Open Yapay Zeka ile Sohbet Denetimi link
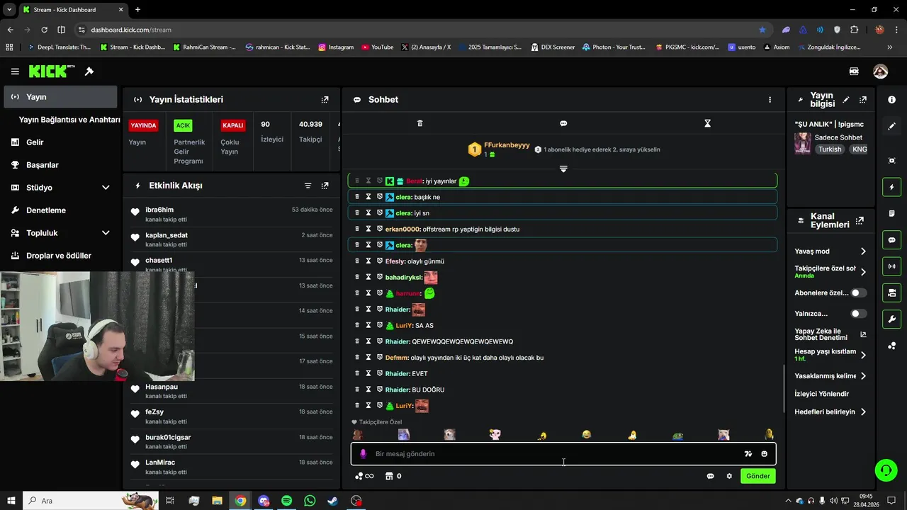907x510 pixels. [x=830, y=334]
